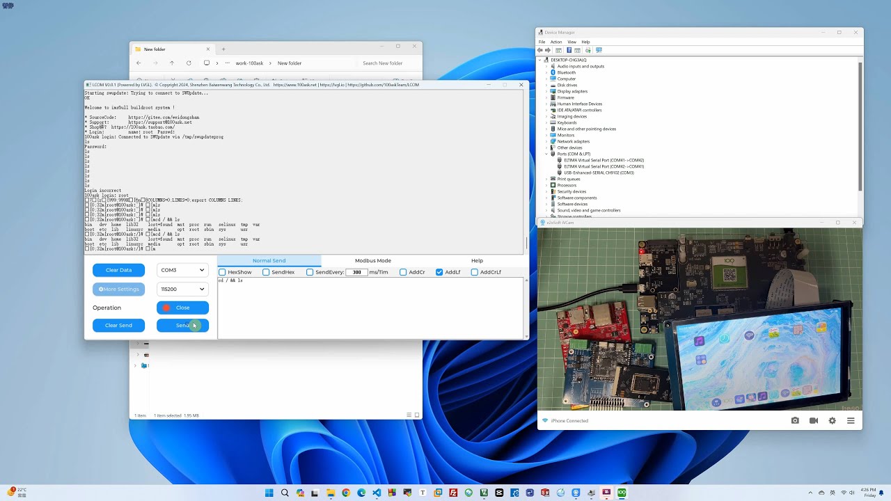Click the Back arrow in Device Manager toolbar

[x=540, y=50]
